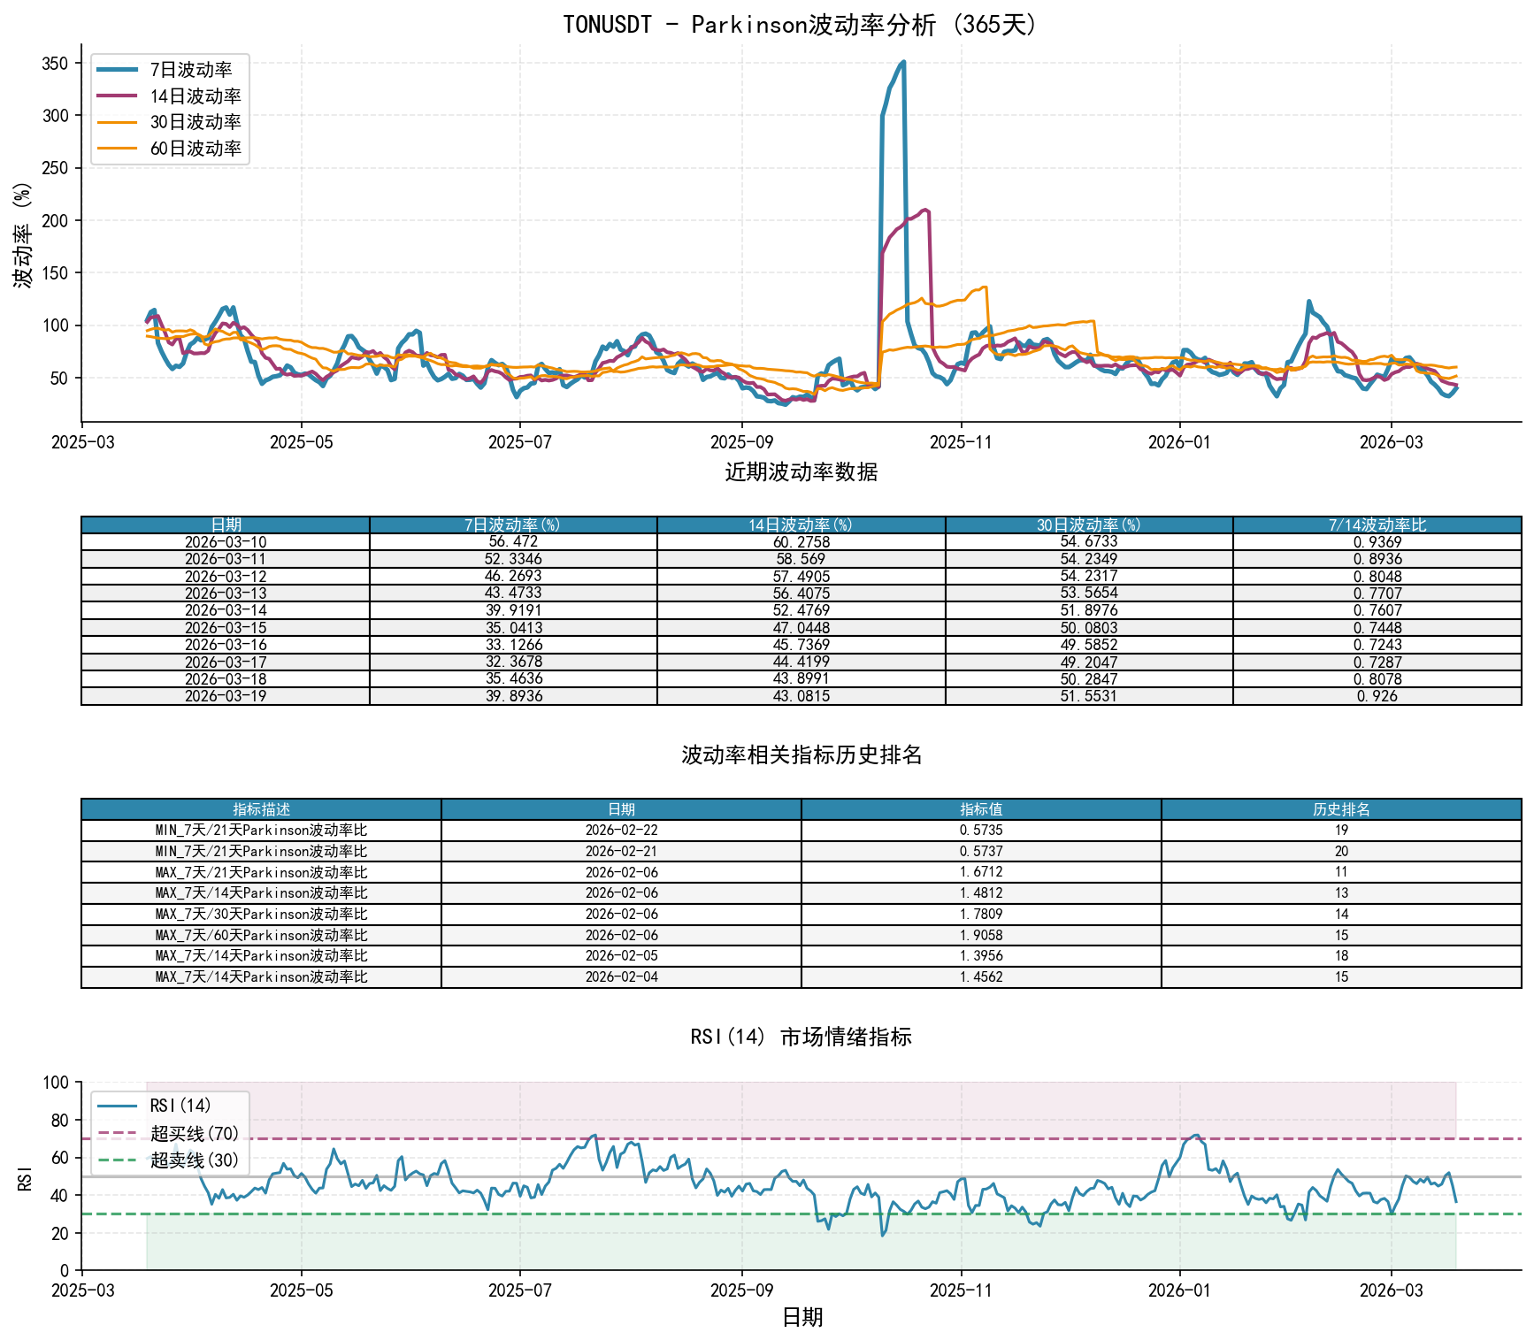The image size is (1534, 1340).
Task: Click the indicator value 1.9058
Action: point(981,935)
